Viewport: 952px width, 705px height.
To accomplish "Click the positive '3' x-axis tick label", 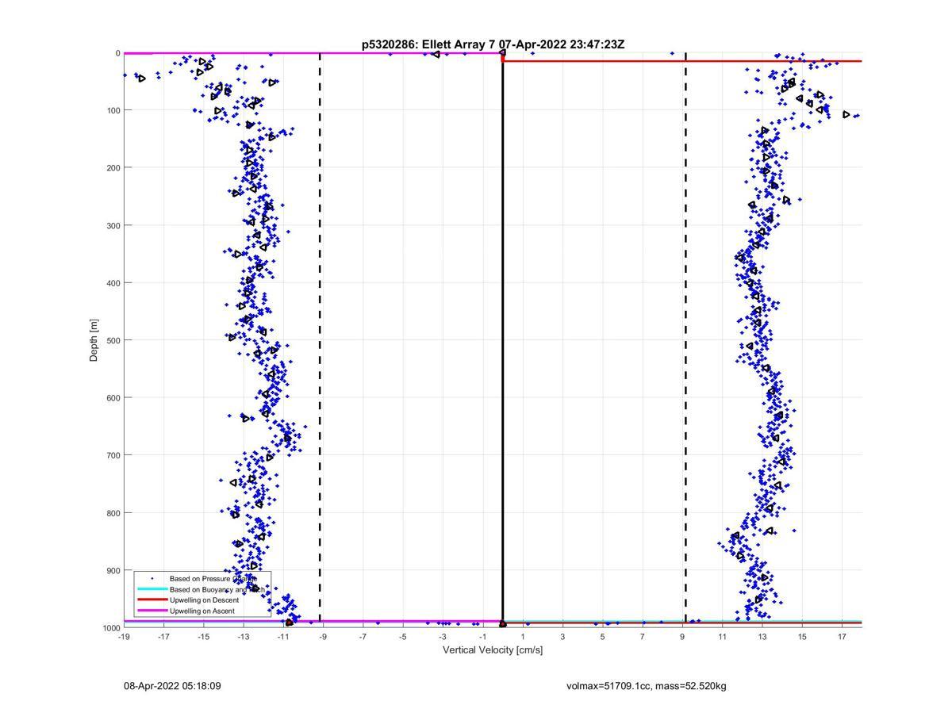I will point(562,636).
